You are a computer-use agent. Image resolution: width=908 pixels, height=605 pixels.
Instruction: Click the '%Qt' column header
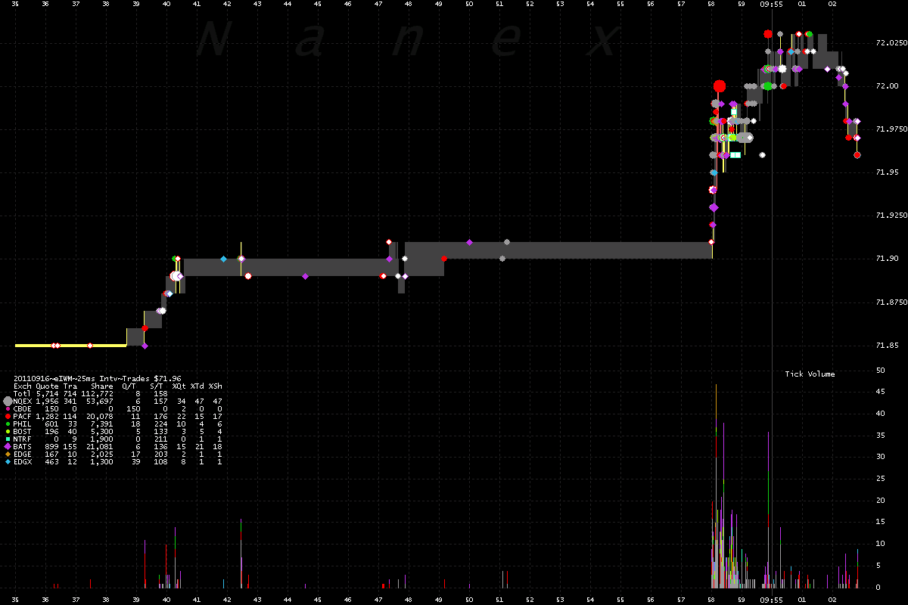pos(179,386)
